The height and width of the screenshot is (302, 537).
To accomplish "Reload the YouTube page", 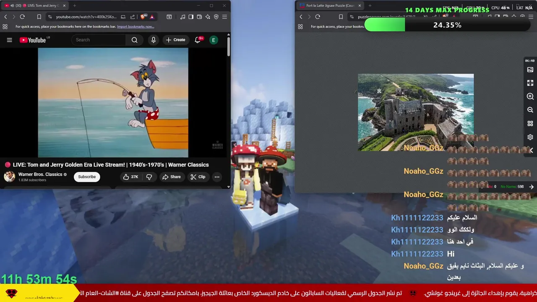I will pos(22,17).
